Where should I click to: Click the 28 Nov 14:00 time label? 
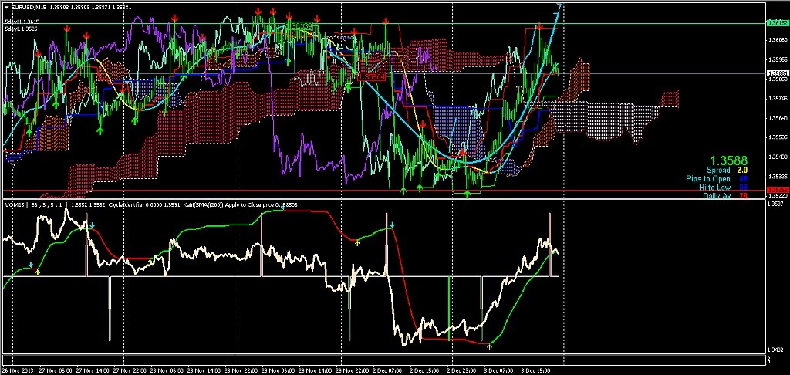pos(205,370)
